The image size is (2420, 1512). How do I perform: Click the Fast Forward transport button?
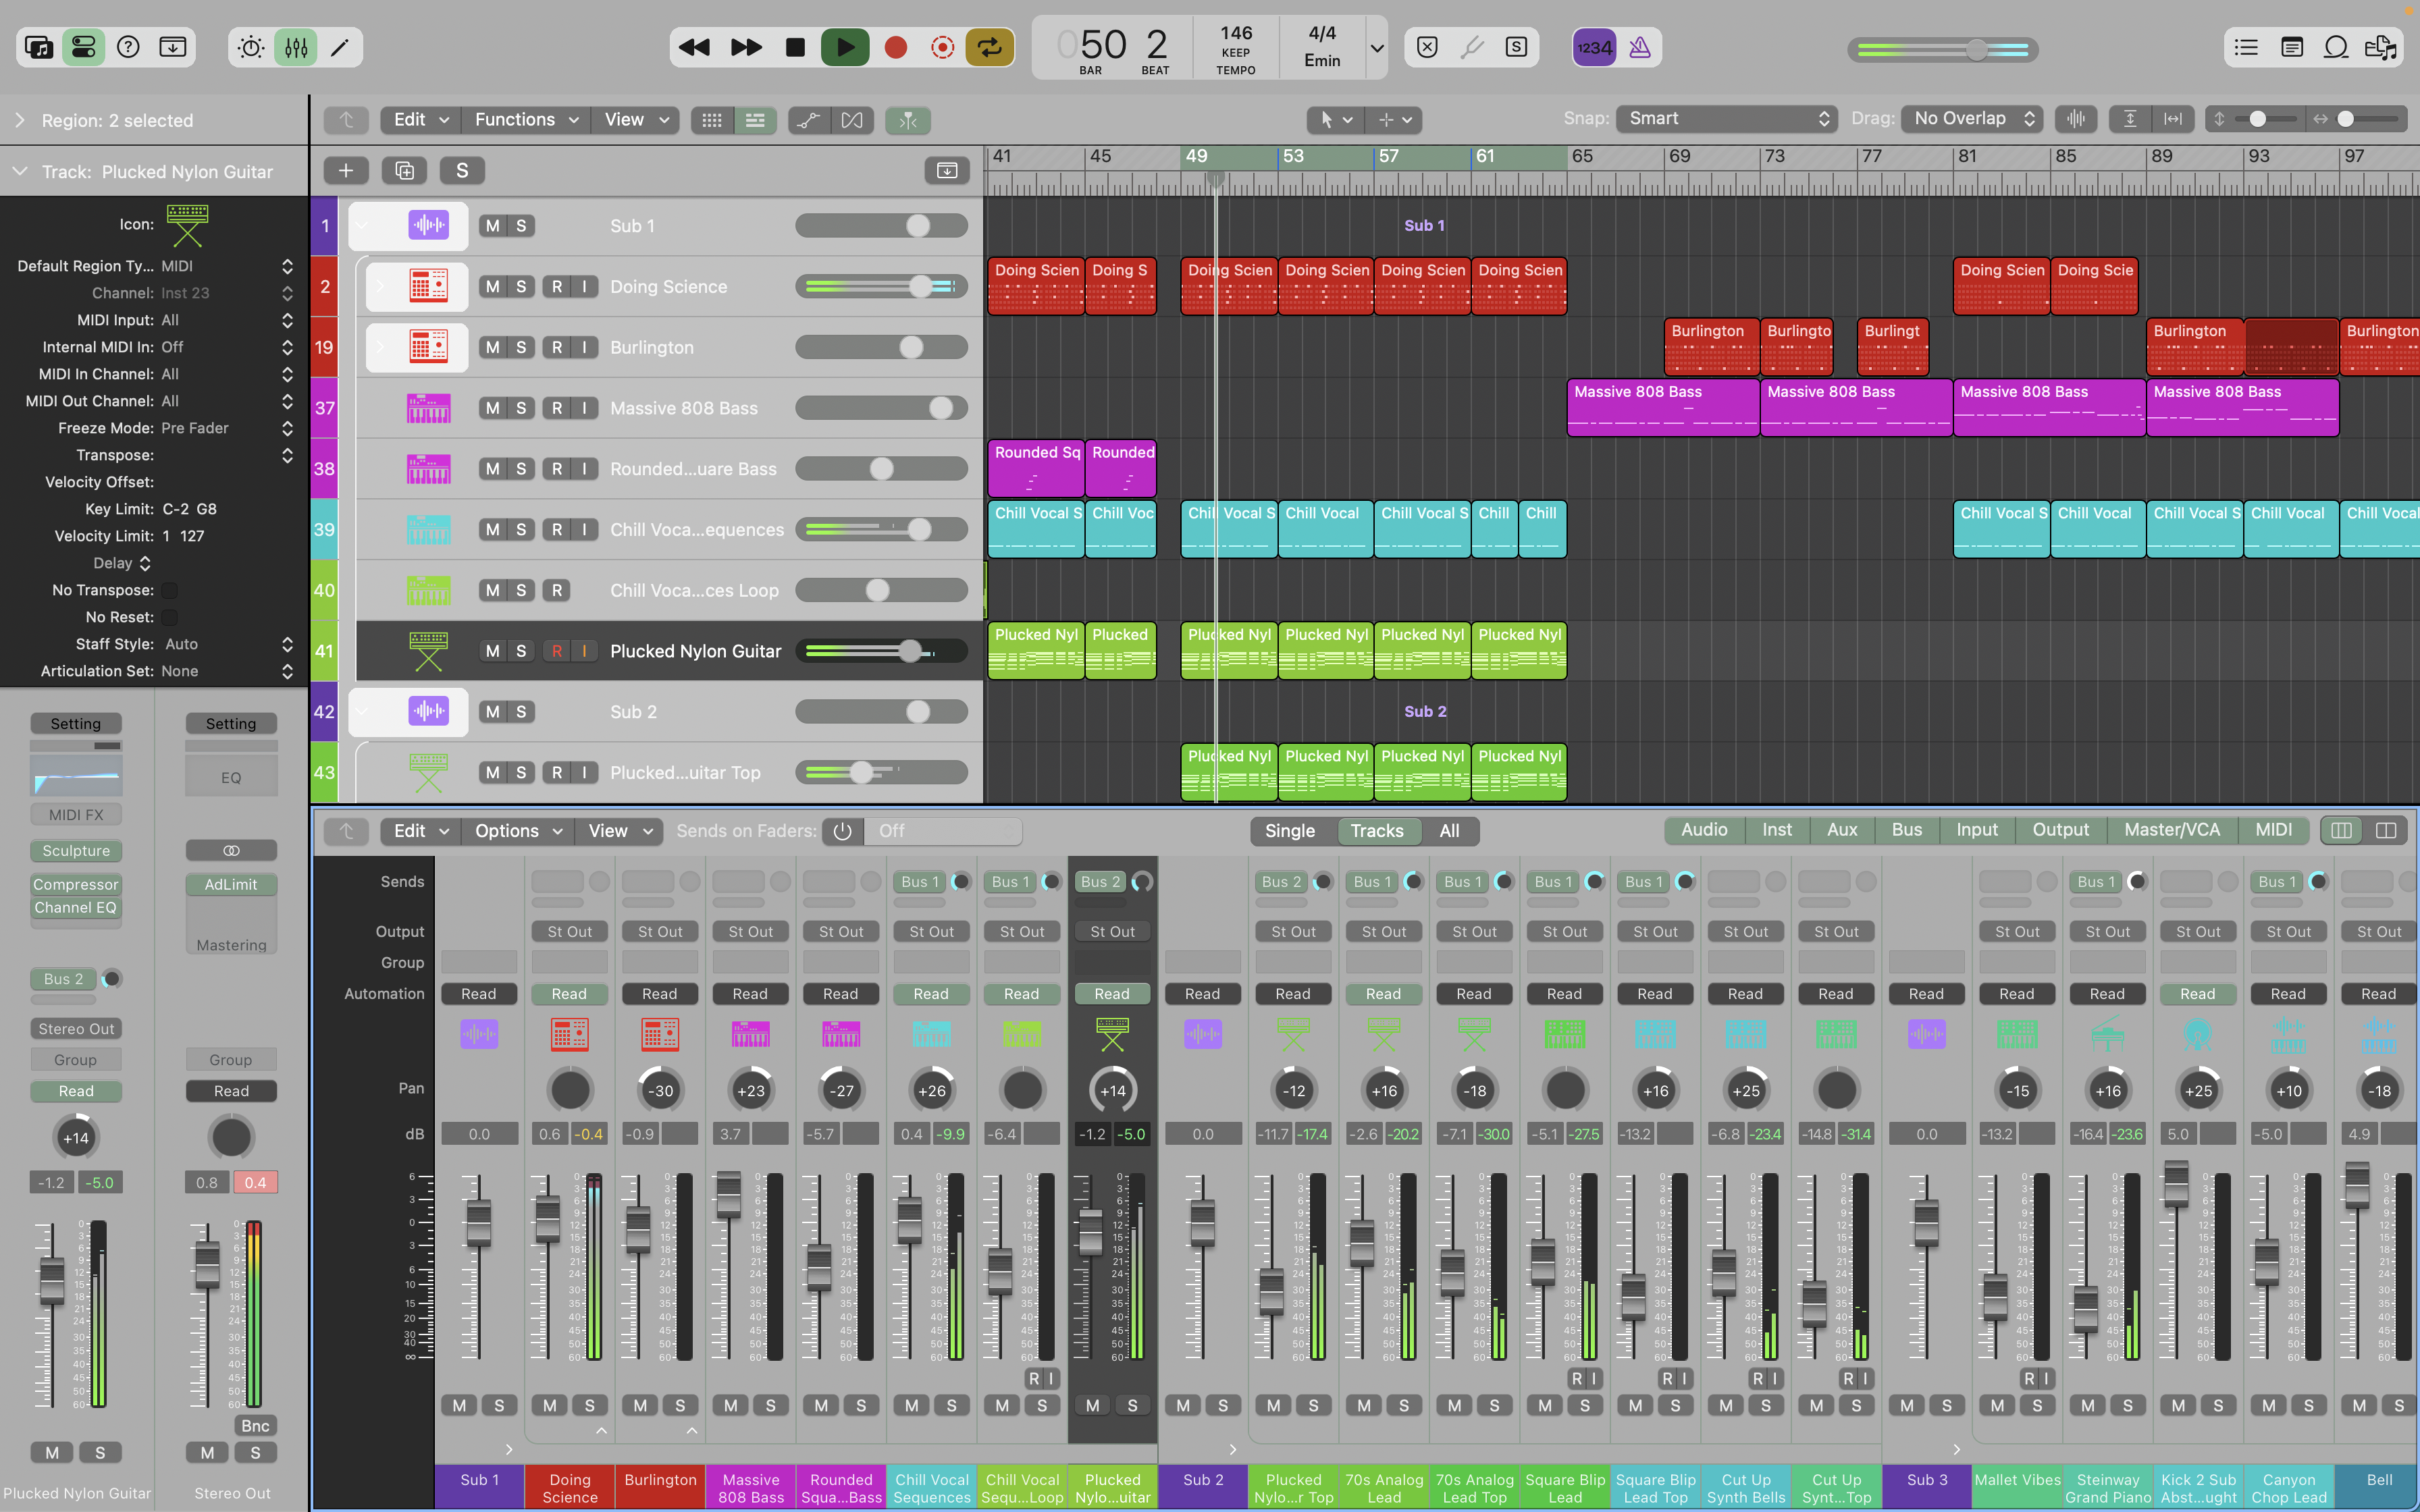(746, 47)
